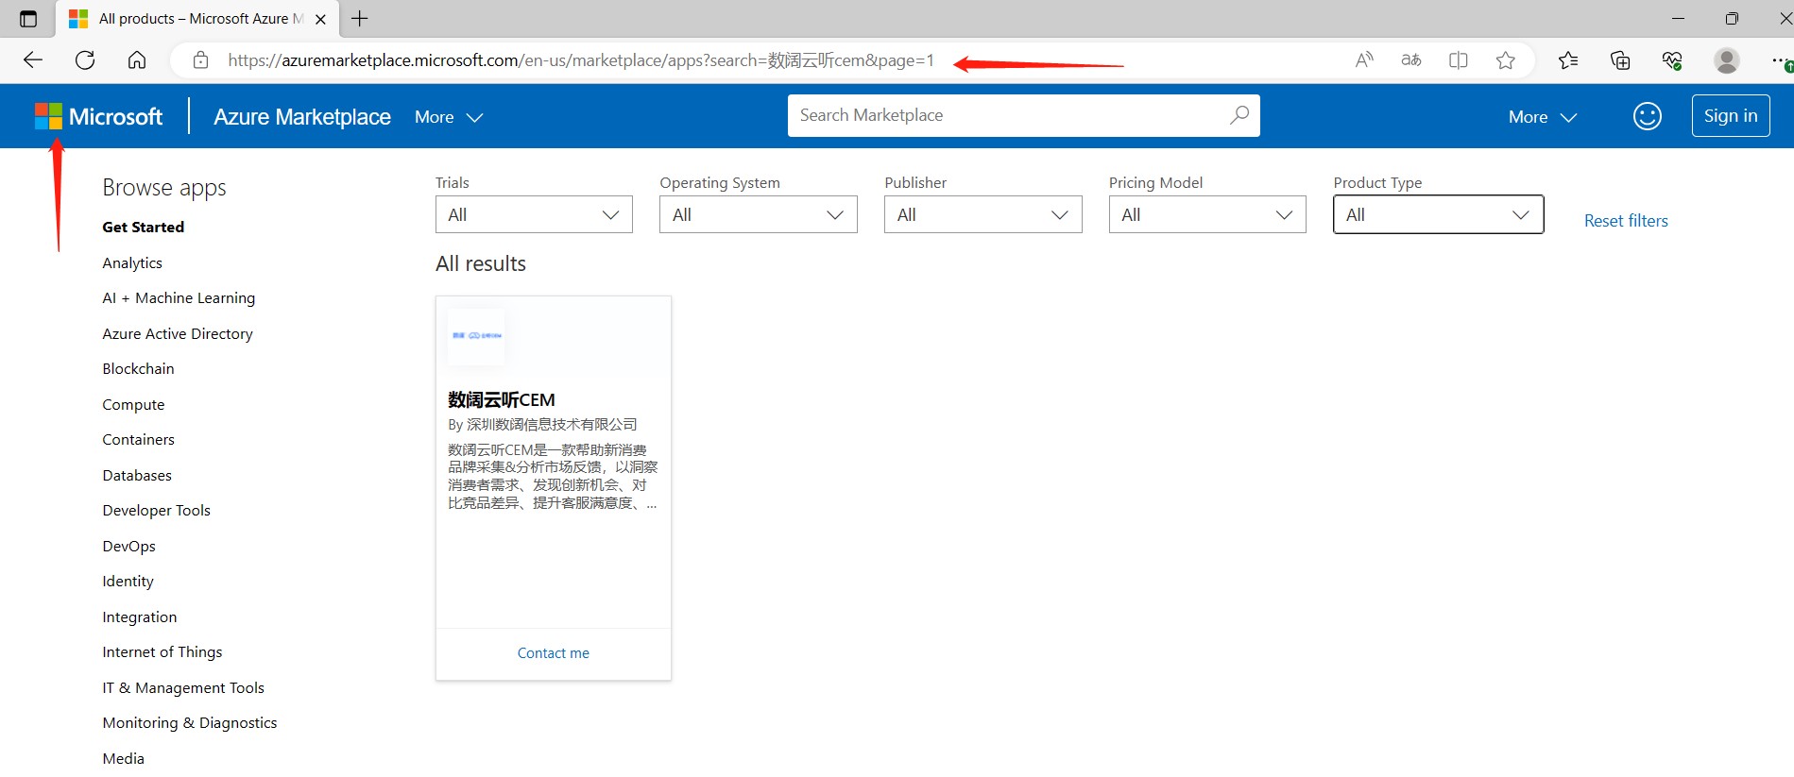Click the browser refresh icon
Image resolution: width=1794 pixels, height=777 pixels.
click(85, 60)
